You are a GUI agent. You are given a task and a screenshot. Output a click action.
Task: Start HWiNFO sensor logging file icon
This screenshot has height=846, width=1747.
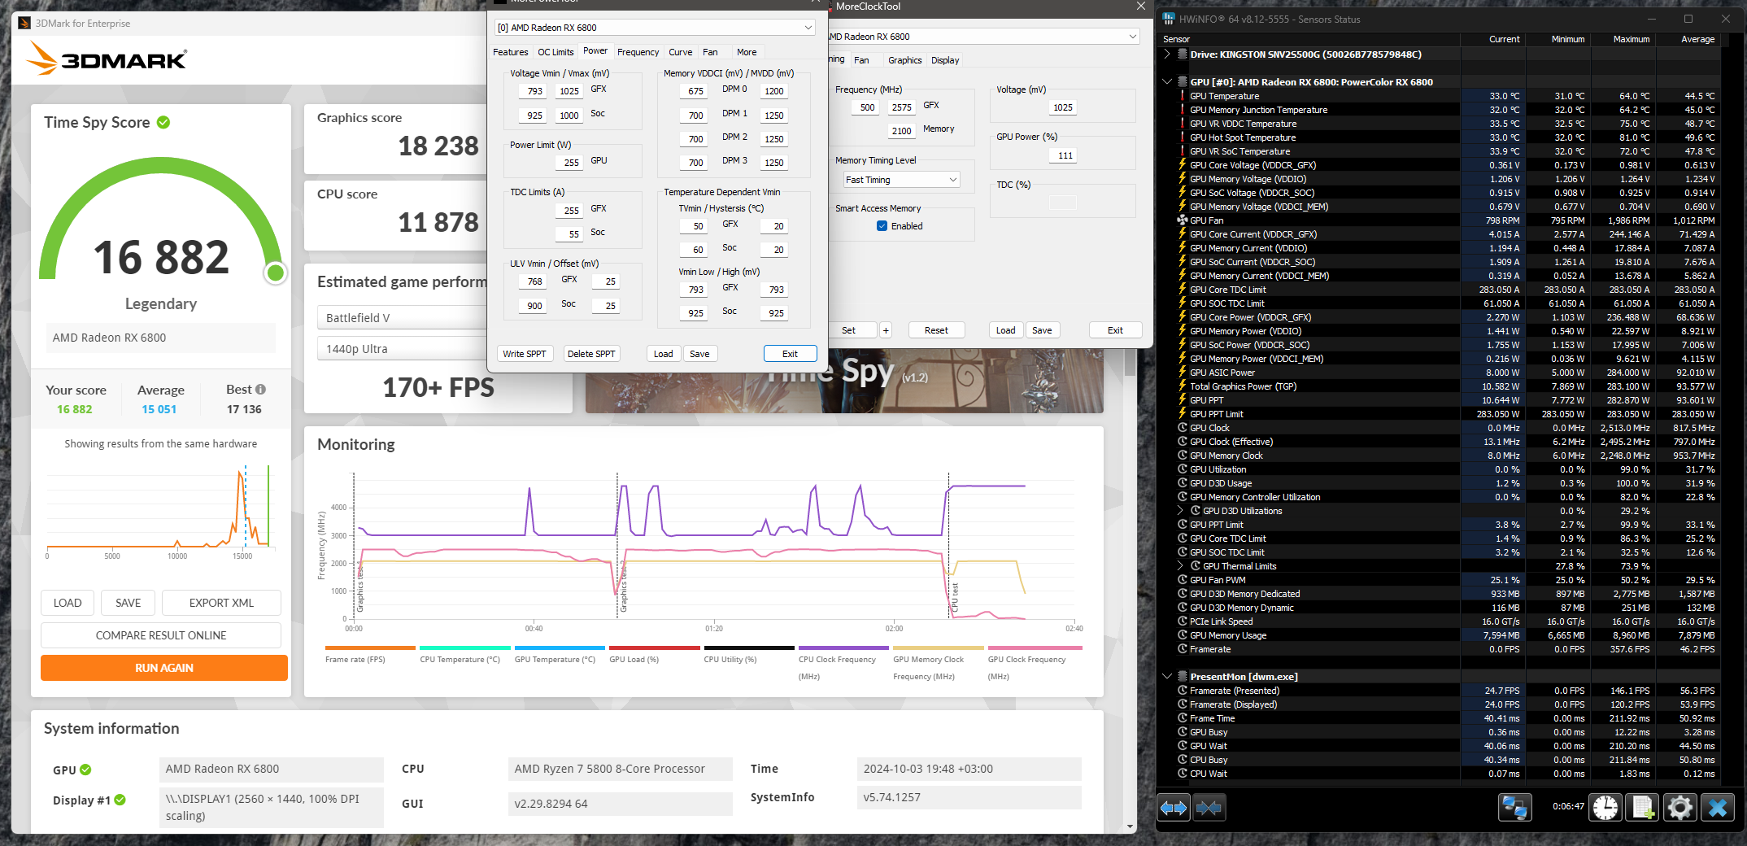tap(1643, 808)
